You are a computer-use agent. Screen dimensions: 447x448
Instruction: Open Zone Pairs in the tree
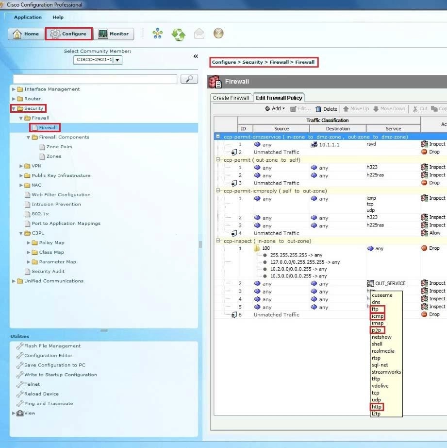point(59,147)
